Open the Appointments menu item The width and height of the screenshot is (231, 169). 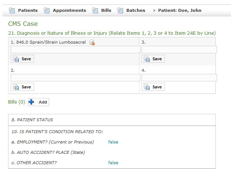(69, 10)
